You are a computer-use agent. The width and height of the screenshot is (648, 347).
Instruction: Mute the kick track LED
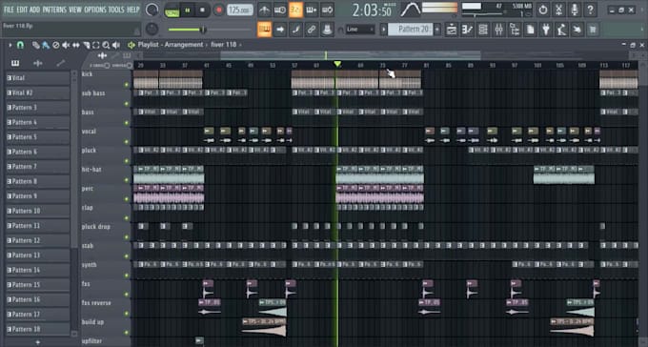click(127, 85)
